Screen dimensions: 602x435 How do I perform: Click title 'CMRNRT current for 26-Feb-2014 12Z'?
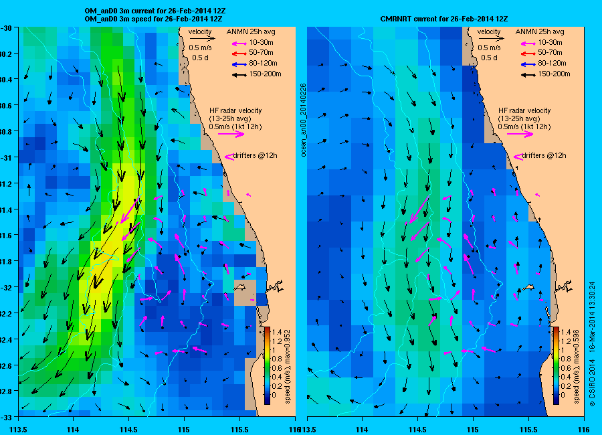pyautogui.click(x=444, y=19)
